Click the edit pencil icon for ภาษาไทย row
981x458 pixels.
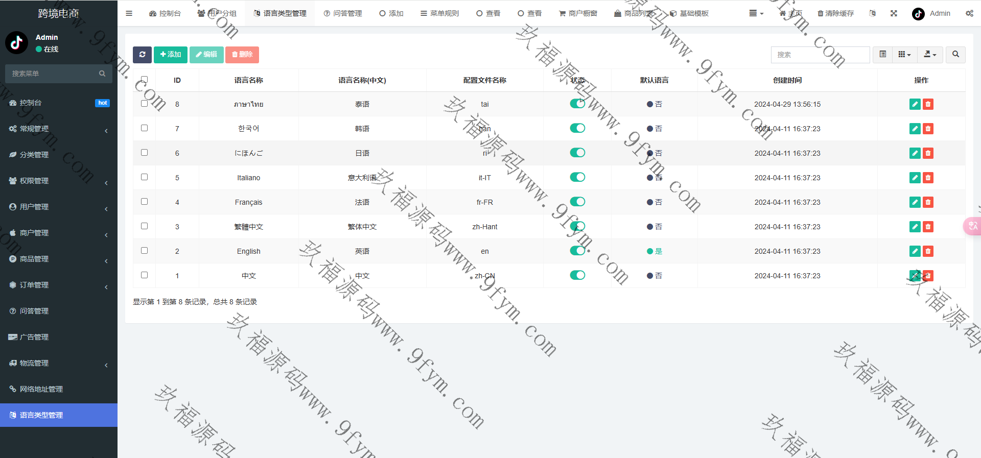915,104
